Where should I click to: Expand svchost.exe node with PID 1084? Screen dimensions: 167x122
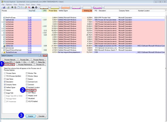[2, 28]
